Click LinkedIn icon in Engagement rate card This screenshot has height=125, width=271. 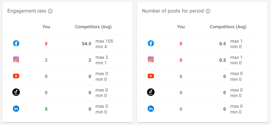[16, 109]
